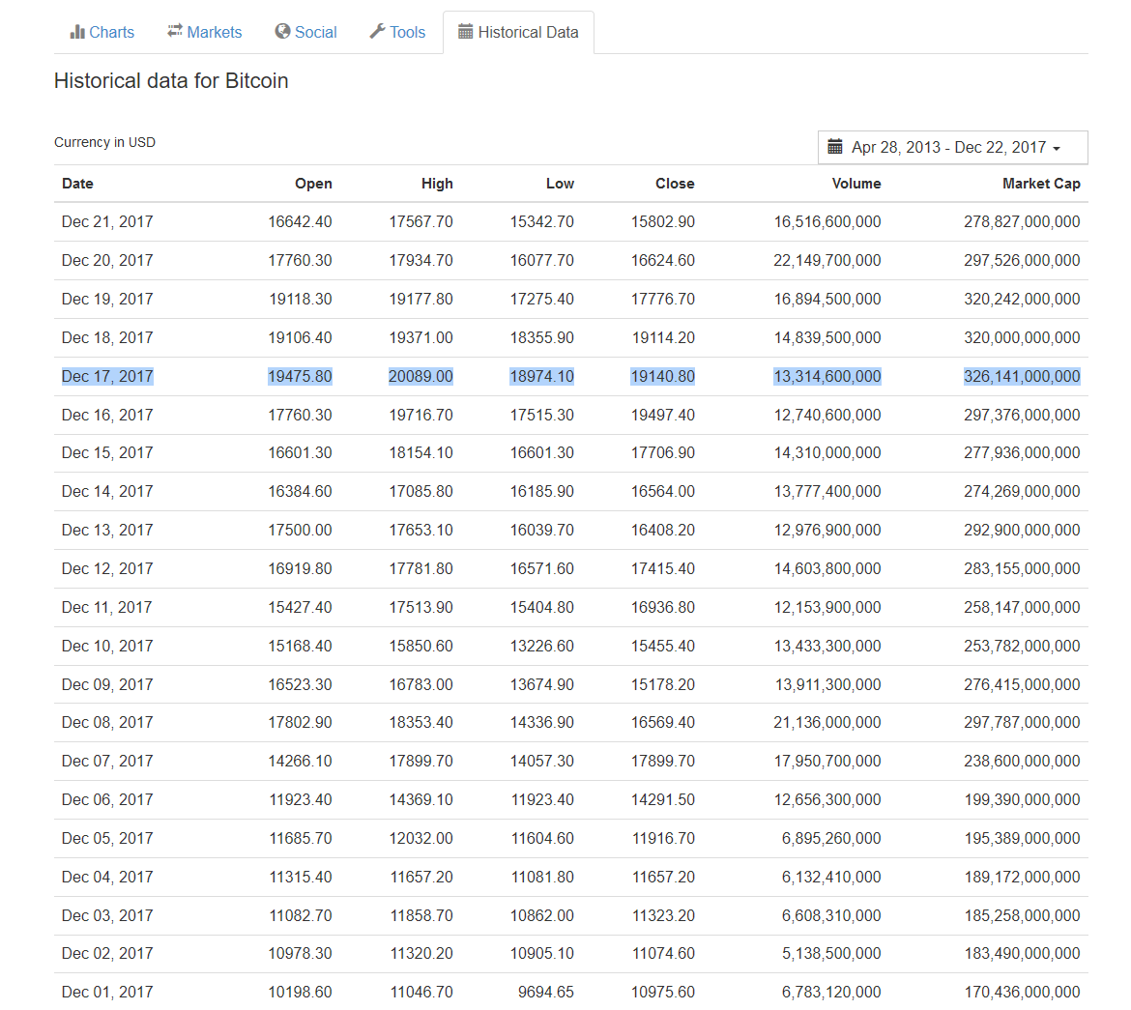The image size is (1131, 1010).
Task: Click close value 17415.40 on Dec 12
Action: click(663, 568)
